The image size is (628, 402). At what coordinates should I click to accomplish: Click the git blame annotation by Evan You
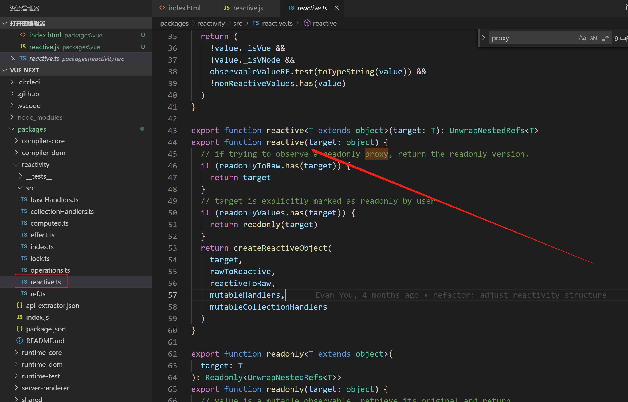coord(461,295)
